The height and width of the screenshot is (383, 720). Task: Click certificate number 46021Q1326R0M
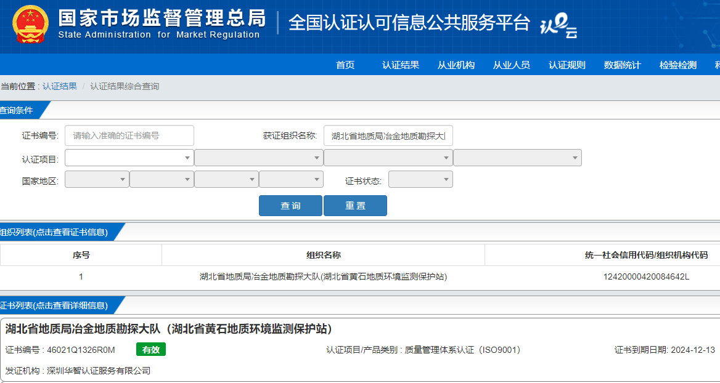pyautogui.click(x=81, y=350)
